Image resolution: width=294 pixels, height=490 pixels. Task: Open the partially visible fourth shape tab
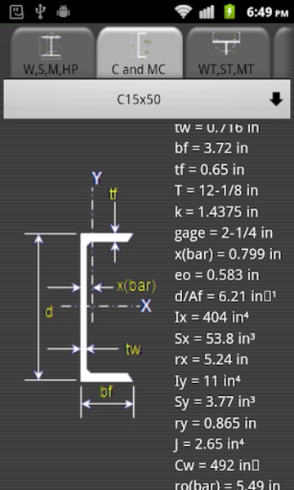pos(284,53)
